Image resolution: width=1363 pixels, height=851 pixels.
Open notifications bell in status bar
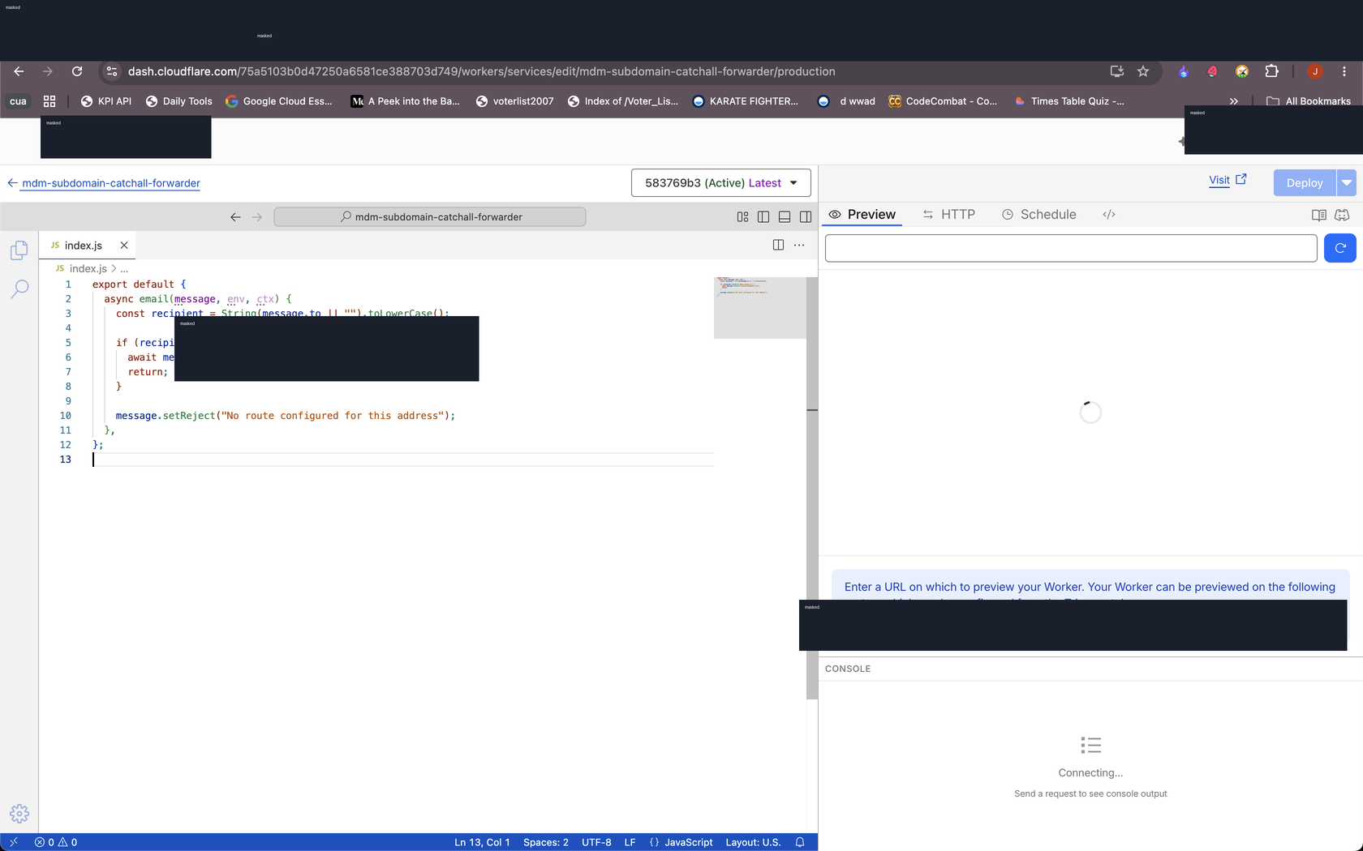[x=800, y=842]
